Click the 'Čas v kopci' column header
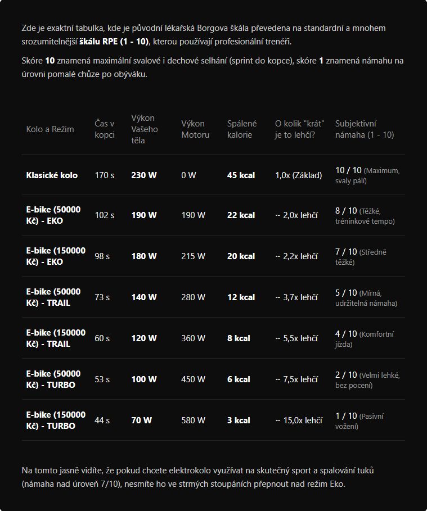427x511 pixels. pyautogui.click(x=105, y=129)
